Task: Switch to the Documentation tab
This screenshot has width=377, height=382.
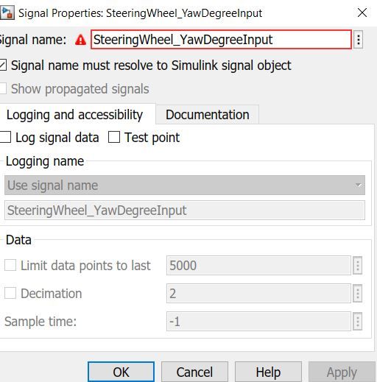Action: (x=208, y=115)
